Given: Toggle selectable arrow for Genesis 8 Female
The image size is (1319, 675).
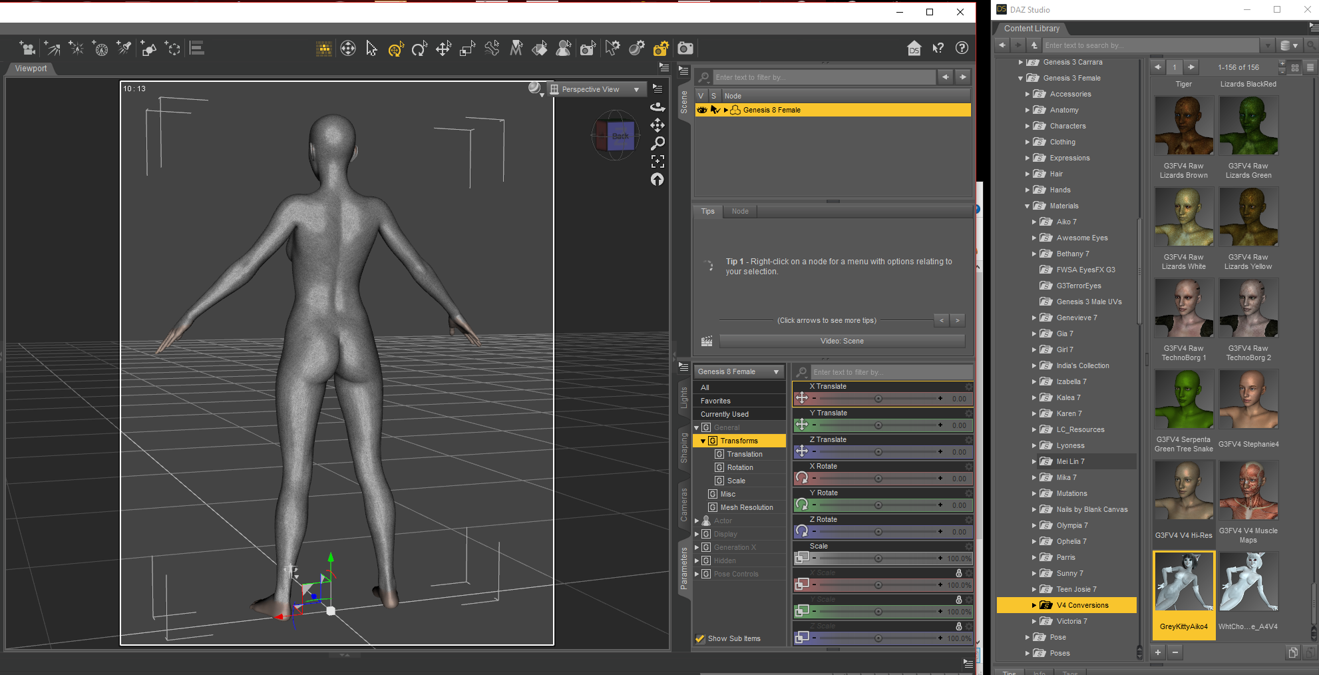Looking at the screenshot, I should [715, 110].
